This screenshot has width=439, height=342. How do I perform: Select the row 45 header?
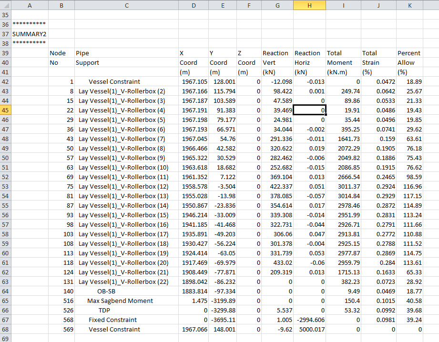pos(6,110)
